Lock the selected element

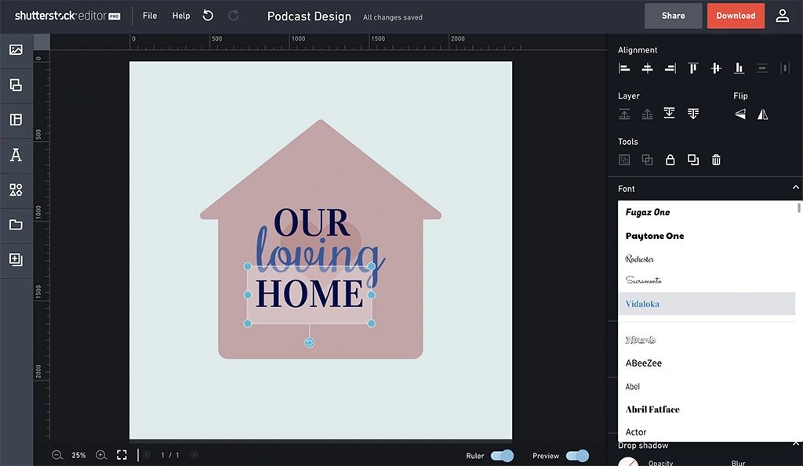coord(670,159)
